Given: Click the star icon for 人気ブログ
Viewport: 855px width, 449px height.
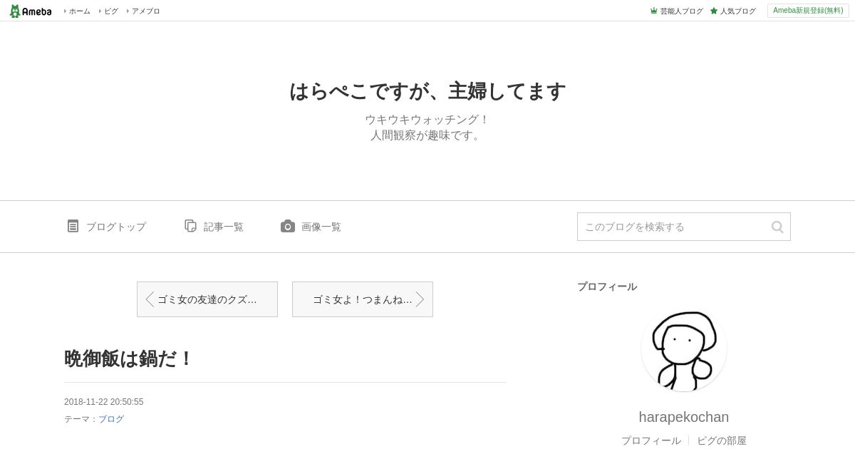Looking at the screenshot, I should click(x=714, y=11).
